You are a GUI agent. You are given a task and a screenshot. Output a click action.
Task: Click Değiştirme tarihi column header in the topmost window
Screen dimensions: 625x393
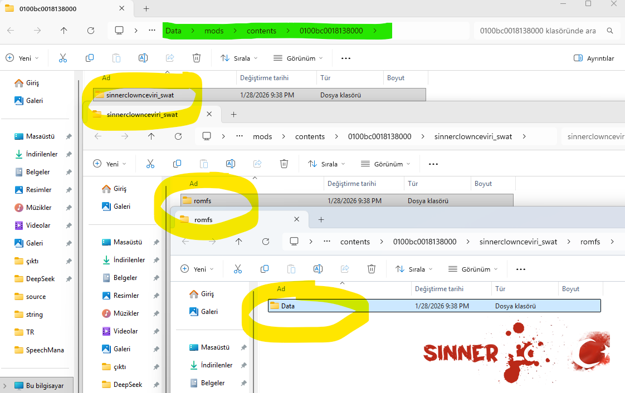[264, 78]
